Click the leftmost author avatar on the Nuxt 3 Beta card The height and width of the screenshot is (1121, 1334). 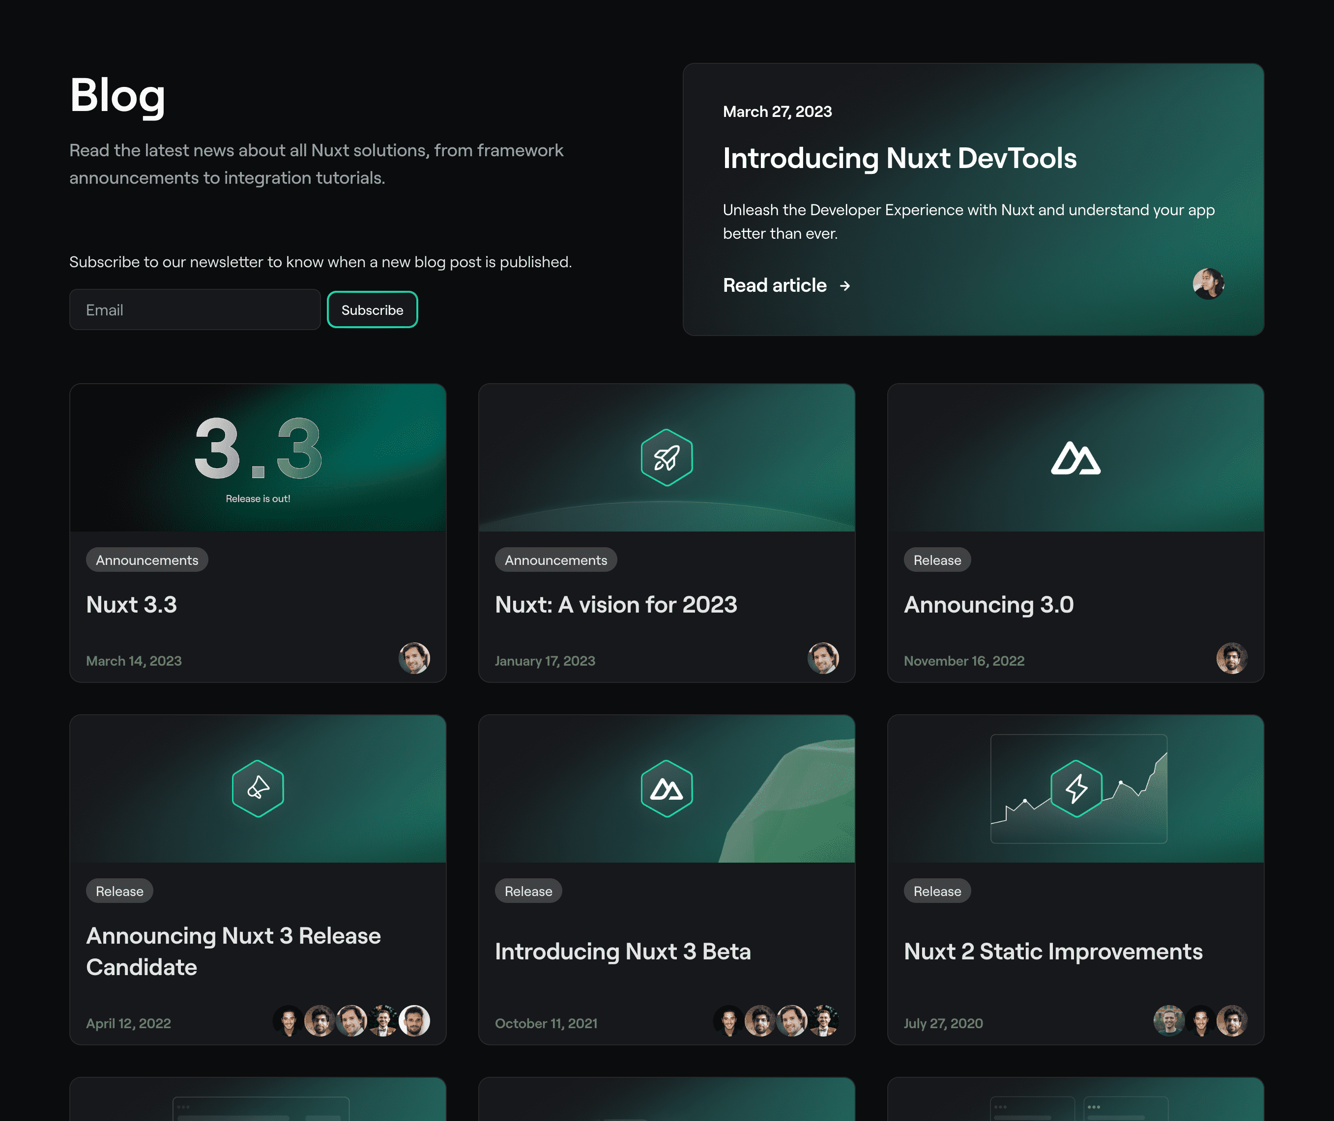click(x=728, y=1021)
